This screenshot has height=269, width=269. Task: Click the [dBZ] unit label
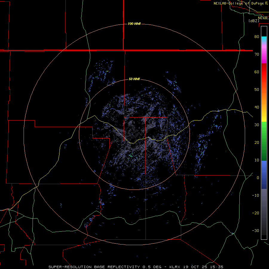point(254,21)
